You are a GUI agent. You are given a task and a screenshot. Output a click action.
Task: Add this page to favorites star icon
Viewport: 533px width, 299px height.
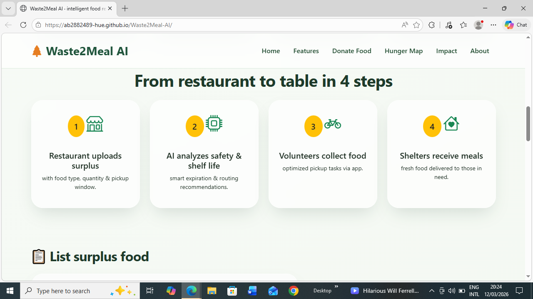416,25
